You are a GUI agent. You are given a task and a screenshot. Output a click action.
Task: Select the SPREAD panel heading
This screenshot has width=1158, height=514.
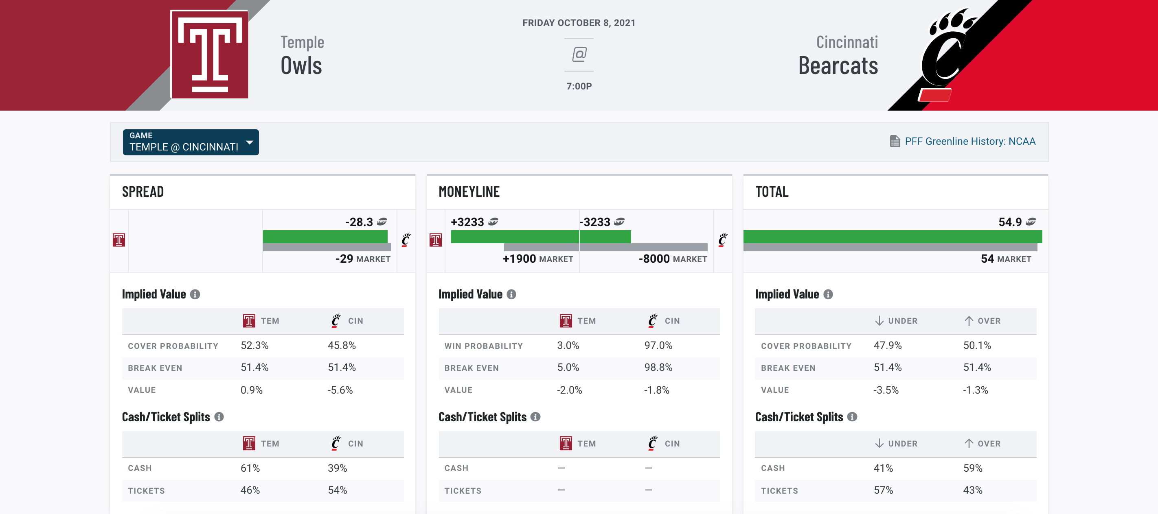pyautogui.click(x=143, y=192)
